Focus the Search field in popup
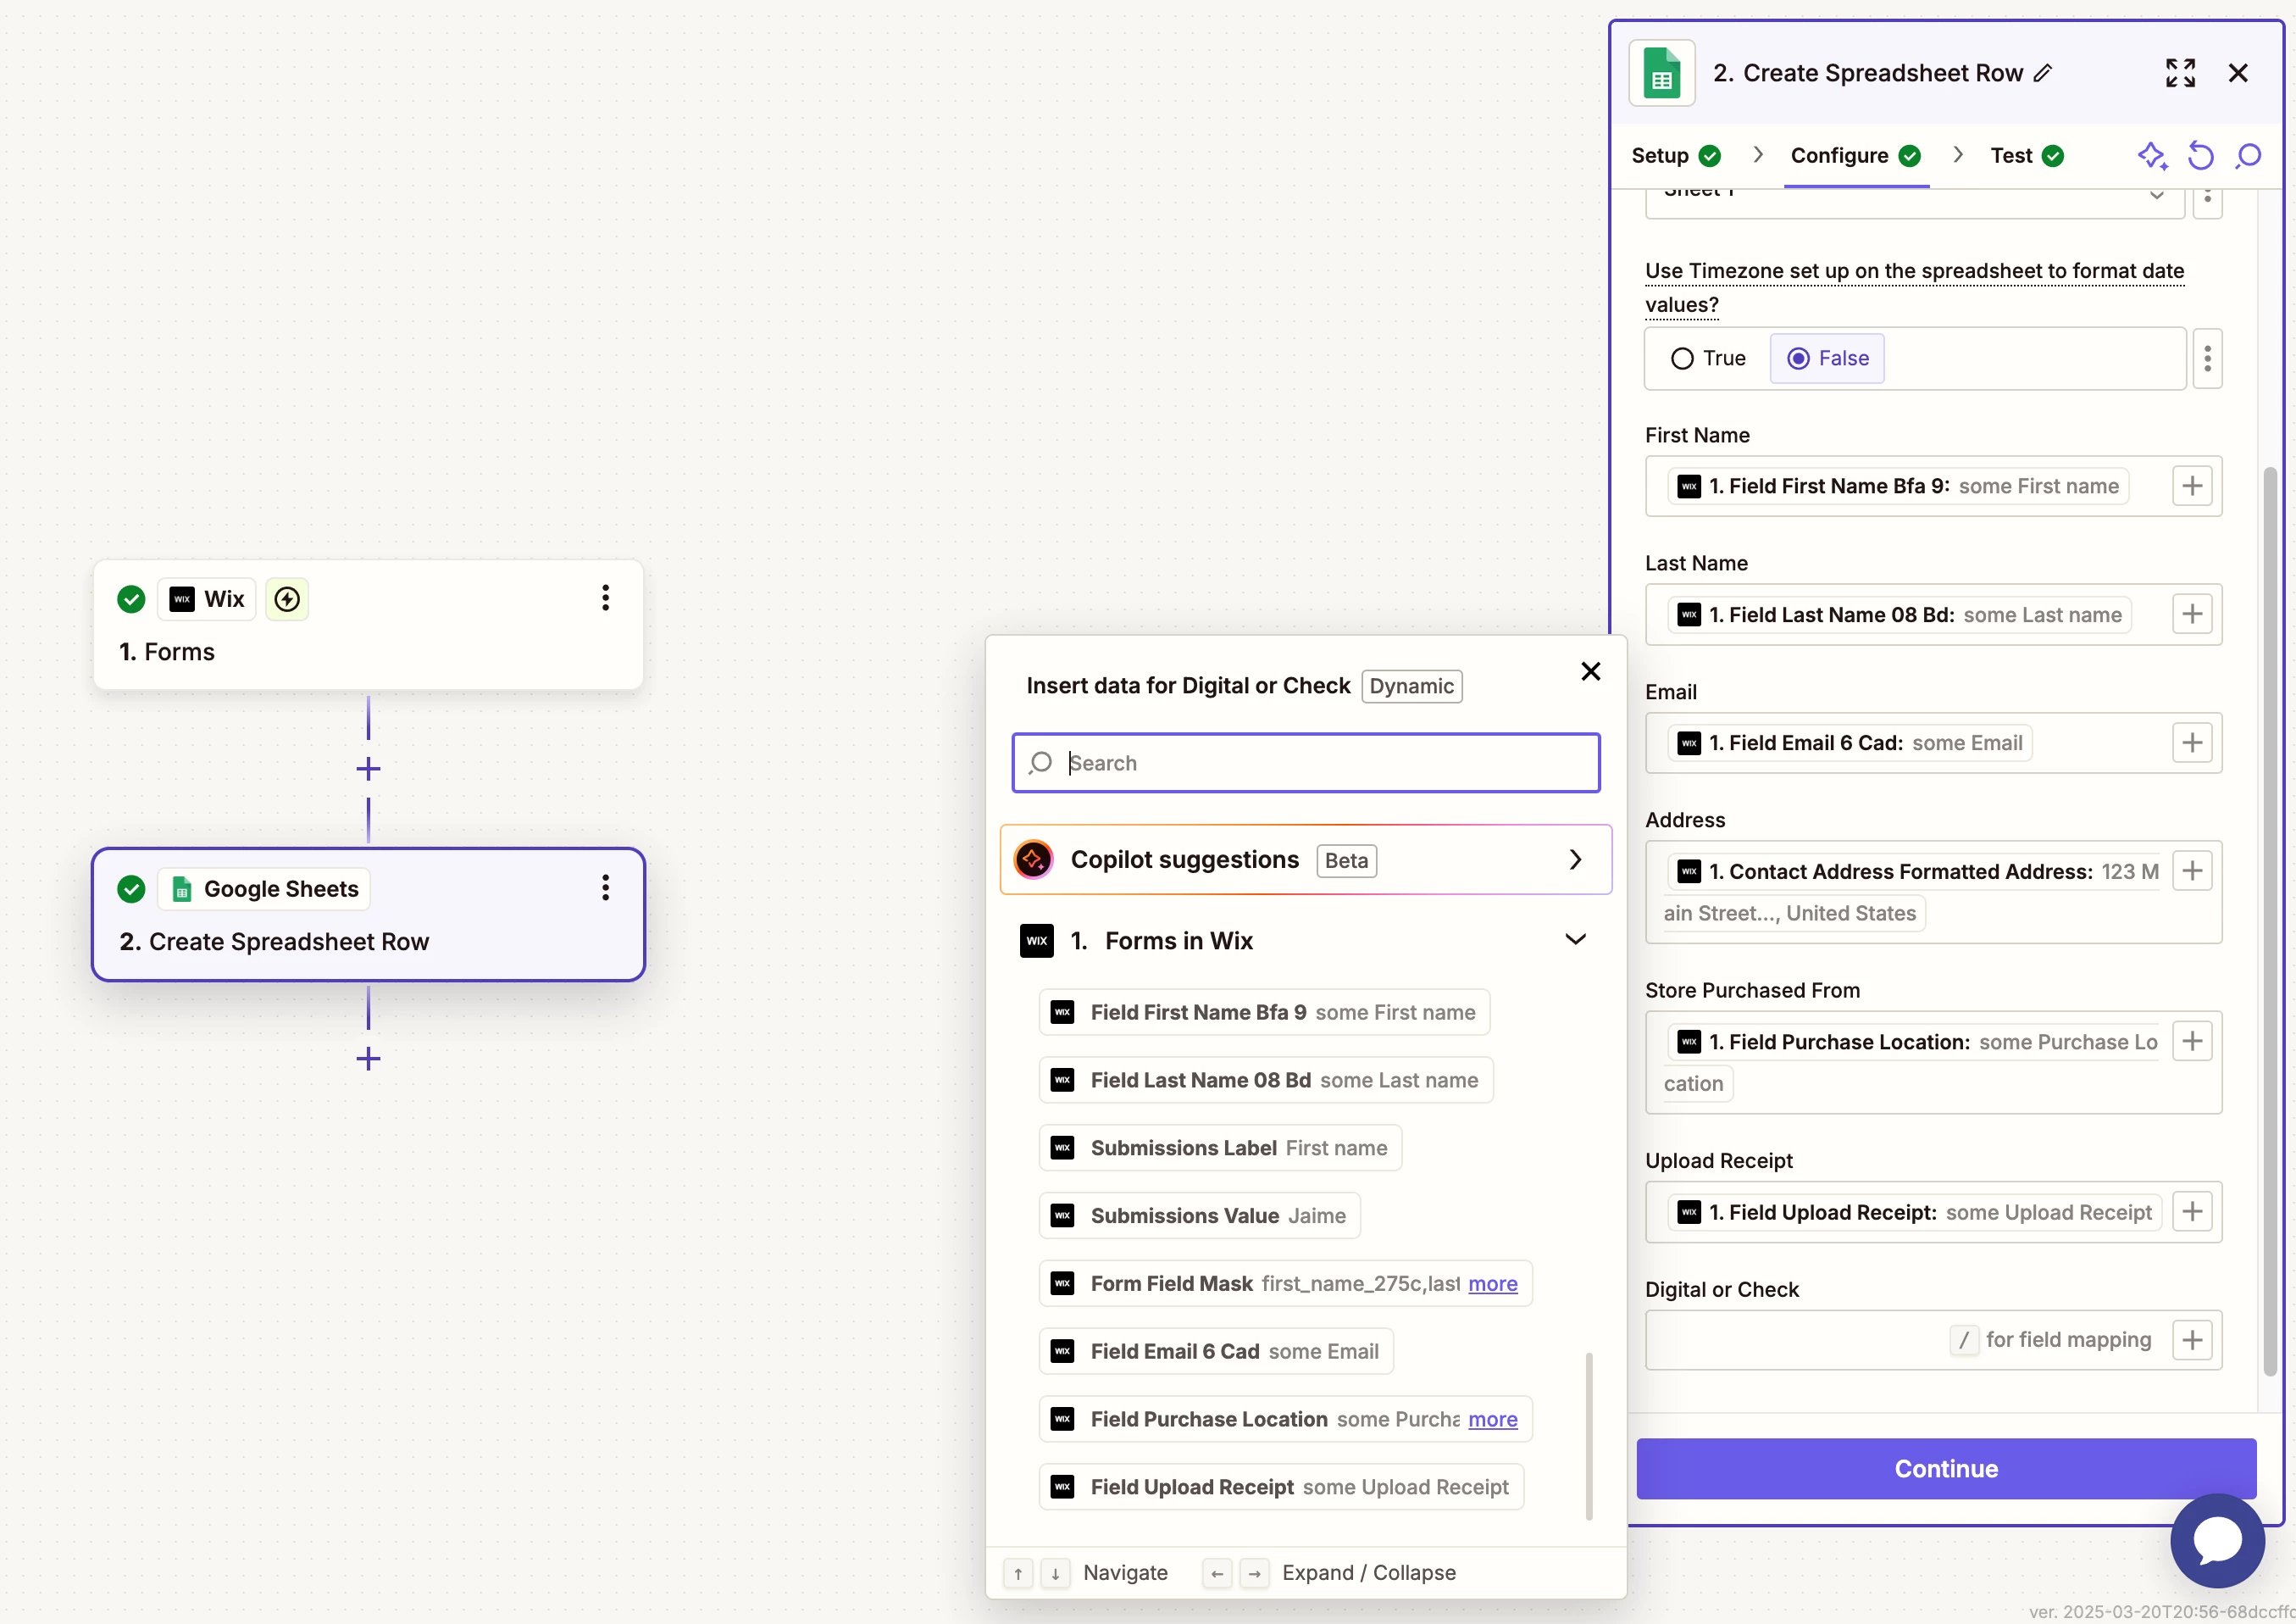This screenshot has width=2296, height=1624. pyautogui.click(x=1305, y=763)
